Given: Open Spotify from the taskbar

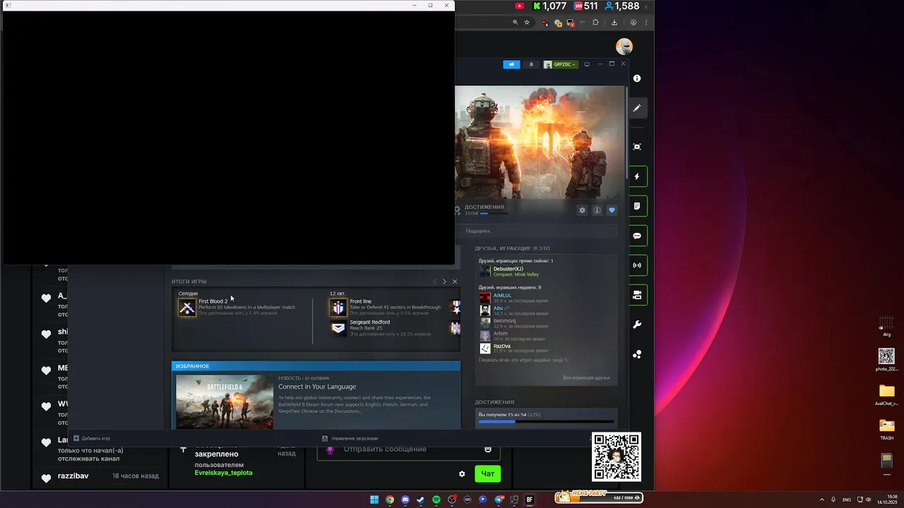Looking at the screenshot, I should click(436, 500).
